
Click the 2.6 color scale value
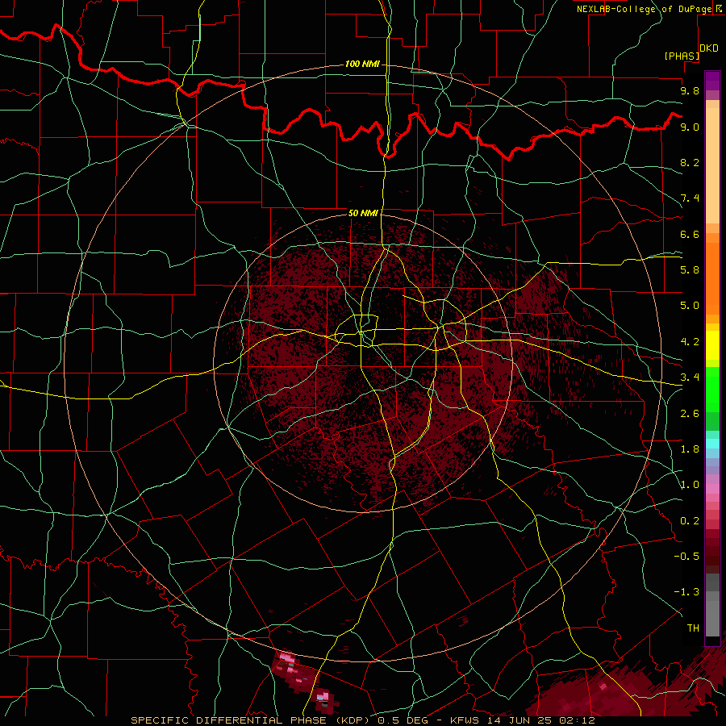pos(690,414)
